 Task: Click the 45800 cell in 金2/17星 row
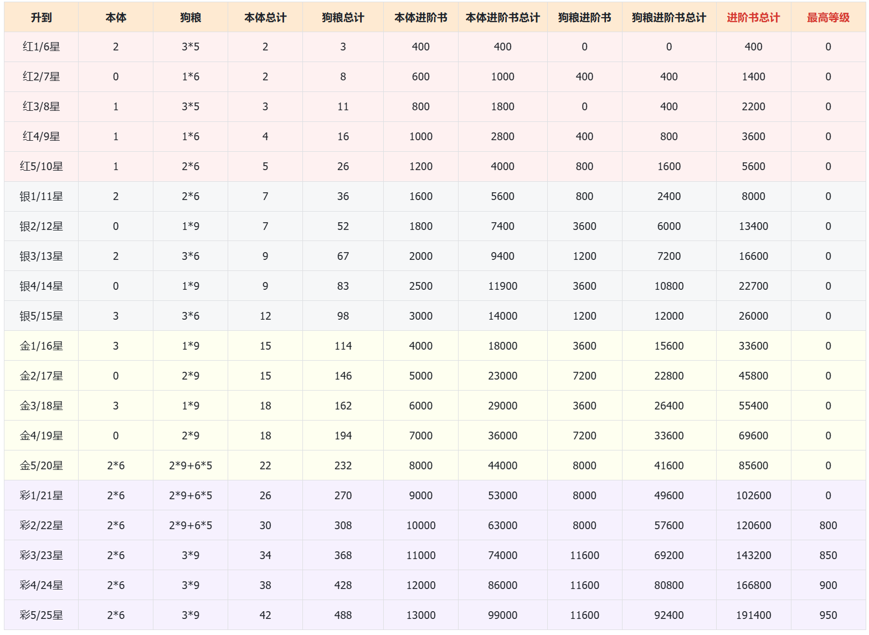pyautogui.click(x=753, y=376)
